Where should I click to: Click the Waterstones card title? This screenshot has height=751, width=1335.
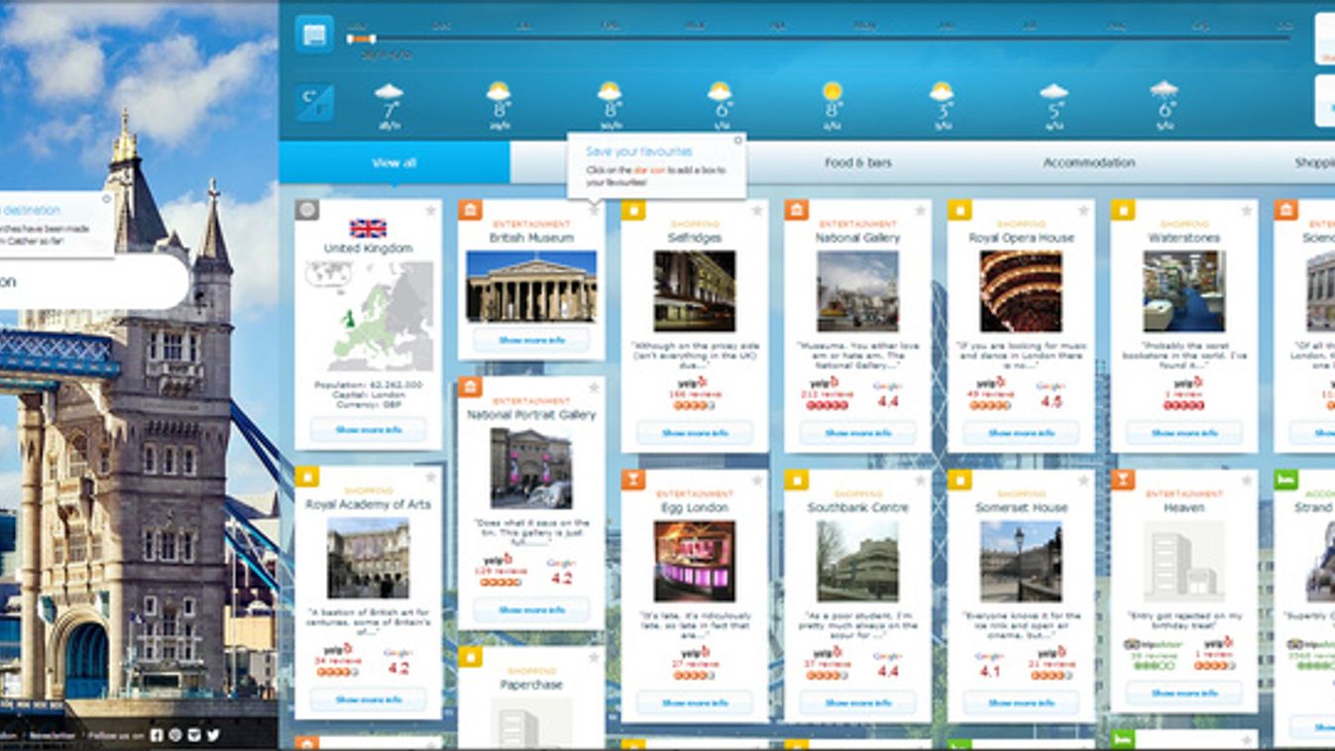coord(1183,238)
